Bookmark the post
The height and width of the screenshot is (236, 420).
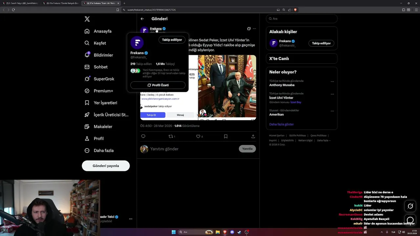coord(226,136)
